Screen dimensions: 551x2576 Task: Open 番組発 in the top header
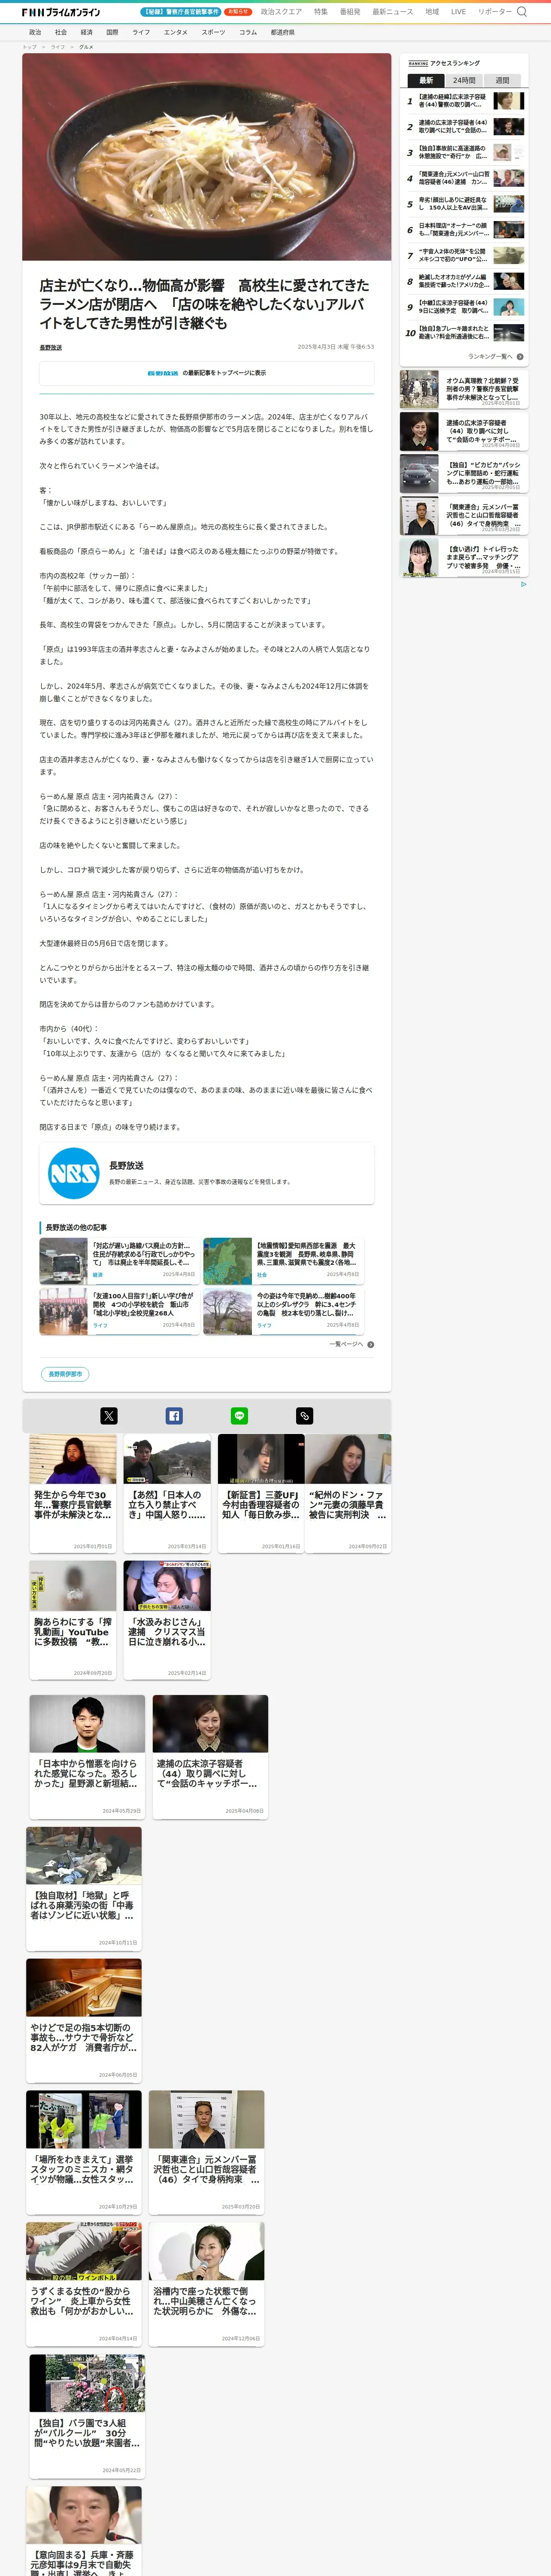[350, 12]
